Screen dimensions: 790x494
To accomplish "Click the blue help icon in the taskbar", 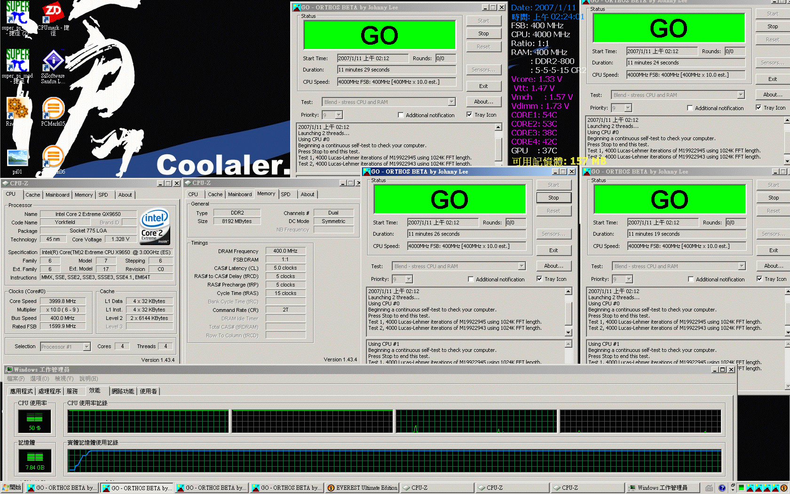I will click(x=722, y=488).
